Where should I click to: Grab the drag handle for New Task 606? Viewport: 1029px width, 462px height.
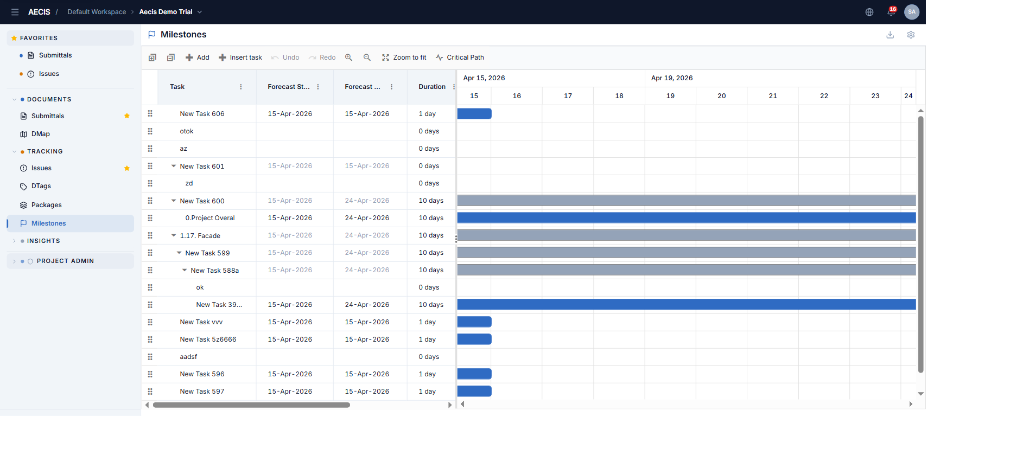[150, 114]
